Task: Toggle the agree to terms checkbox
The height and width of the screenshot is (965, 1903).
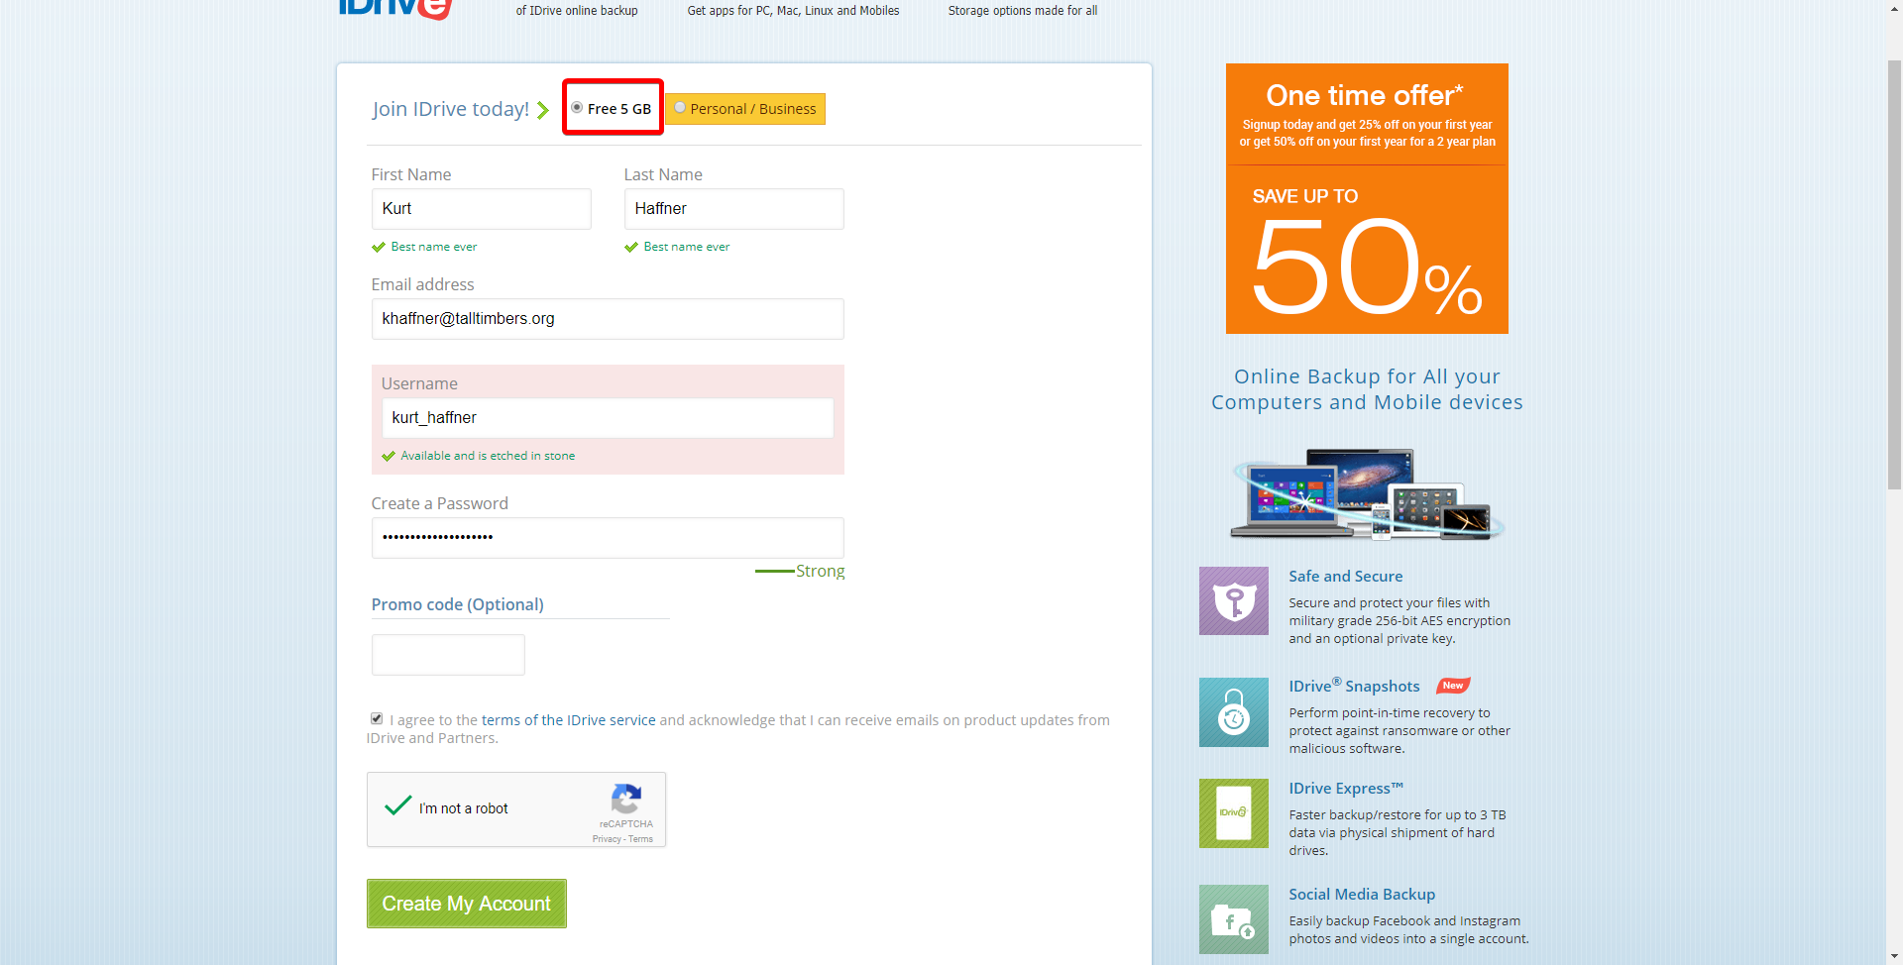Action: [377, 718]
